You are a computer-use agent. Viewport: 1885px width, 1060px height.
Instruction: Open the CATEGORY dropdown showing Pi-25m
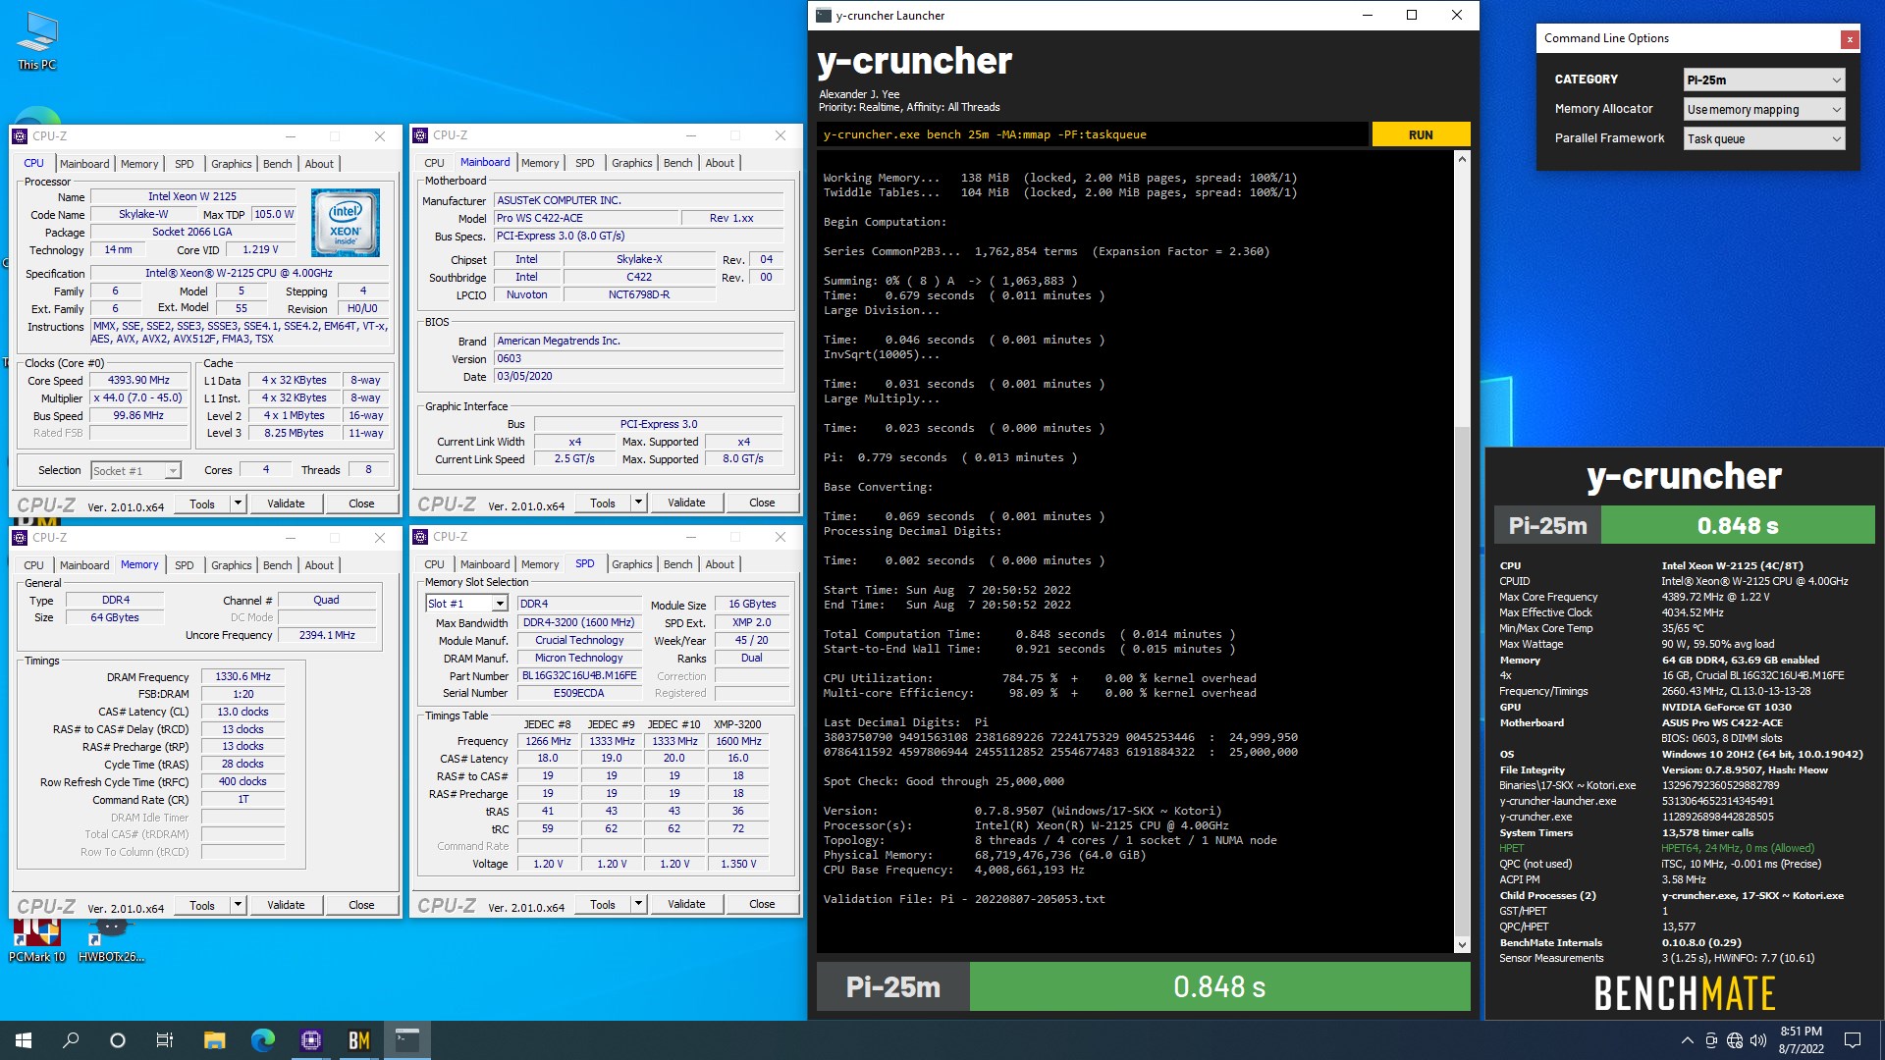pos(1764,79)
